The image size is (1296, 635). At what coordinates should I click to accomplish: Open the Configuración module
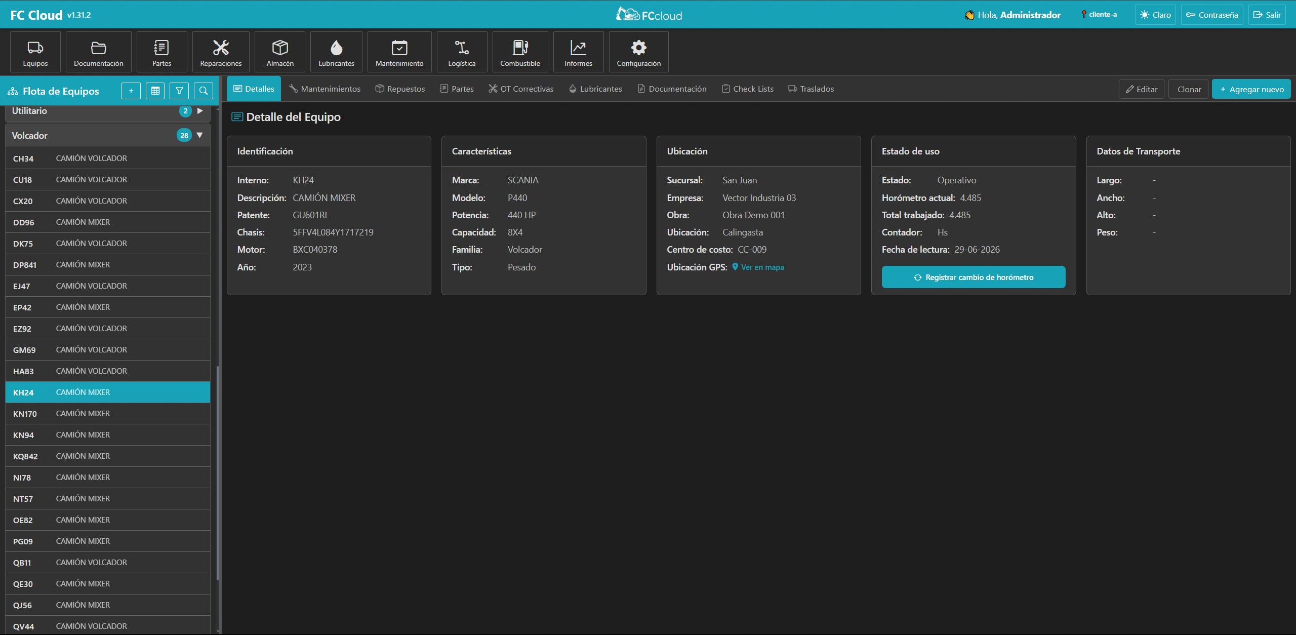point(638,53)
